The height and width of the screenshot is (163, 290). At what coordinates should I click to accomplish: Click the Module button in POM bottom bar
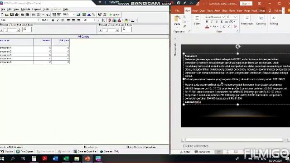click(7, 152)
